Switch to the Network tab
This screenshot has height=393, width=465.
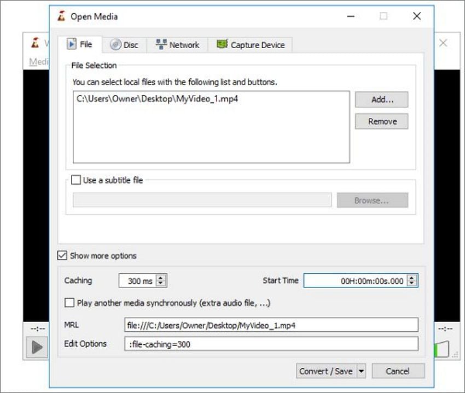click(177, 45)
